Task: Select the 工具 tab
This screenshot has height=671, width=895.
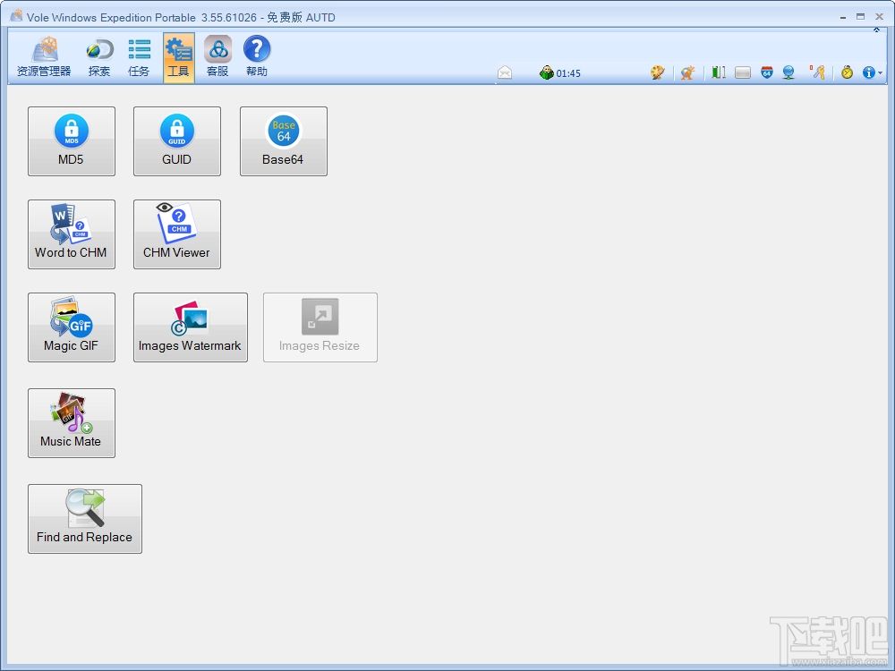Action: (x=179, y=57)
